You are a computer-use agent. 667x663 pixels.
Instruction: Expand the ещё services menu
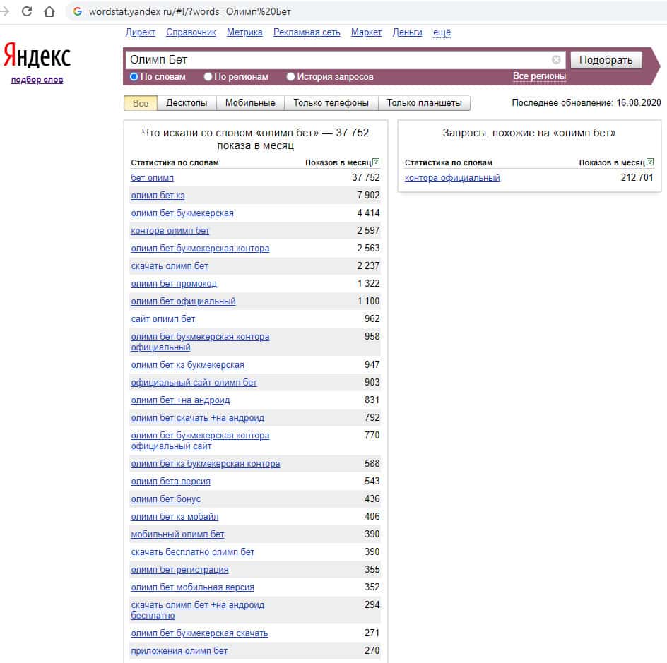[442, 32]
